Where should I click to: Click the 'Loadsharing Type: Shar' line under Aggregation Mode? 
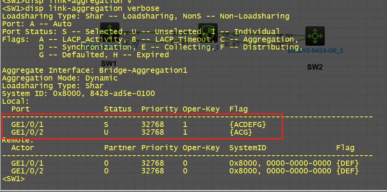click(x=53, y=86)
